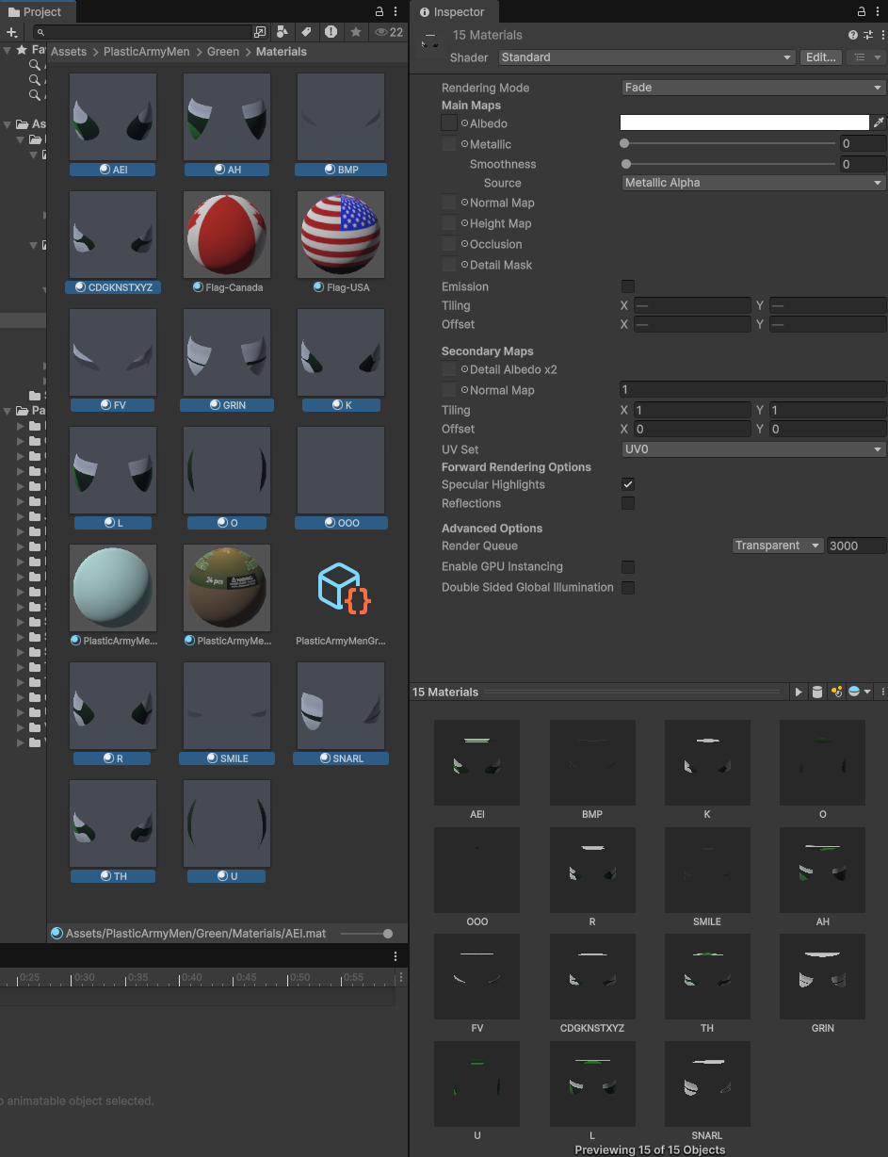This screenshot has width=888, height=1157.
Task: Open the Rendering Mode dropdown showing Fade
Action: pos(753,88)
